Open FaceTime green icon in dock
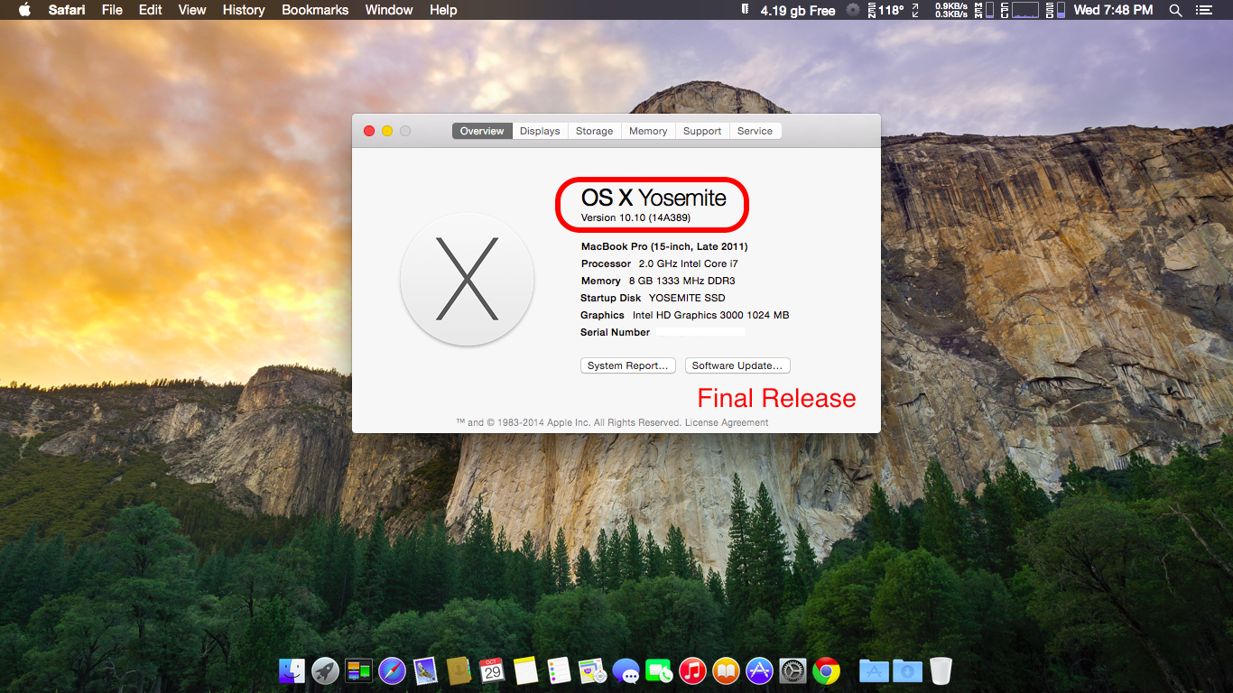1233x693 pixels. click(x=659, y=670)
